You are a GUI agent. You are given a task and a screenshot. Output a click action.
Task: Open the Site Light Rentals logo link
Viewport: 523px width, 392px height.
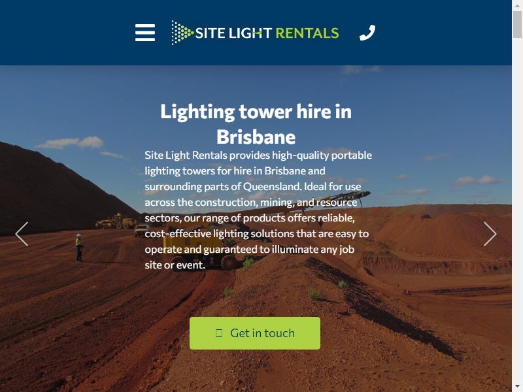click(255, 33)
